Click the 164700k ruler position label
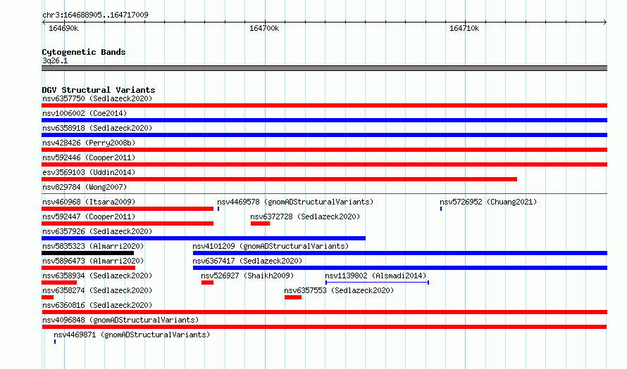The image size is (627, 369). pyautogui.click(x=264, y=28)
